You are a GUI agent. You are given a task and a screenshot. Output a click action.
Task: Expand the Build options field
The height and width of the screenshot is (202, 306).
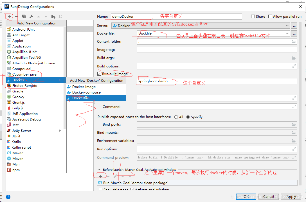[x=294, y=66]
